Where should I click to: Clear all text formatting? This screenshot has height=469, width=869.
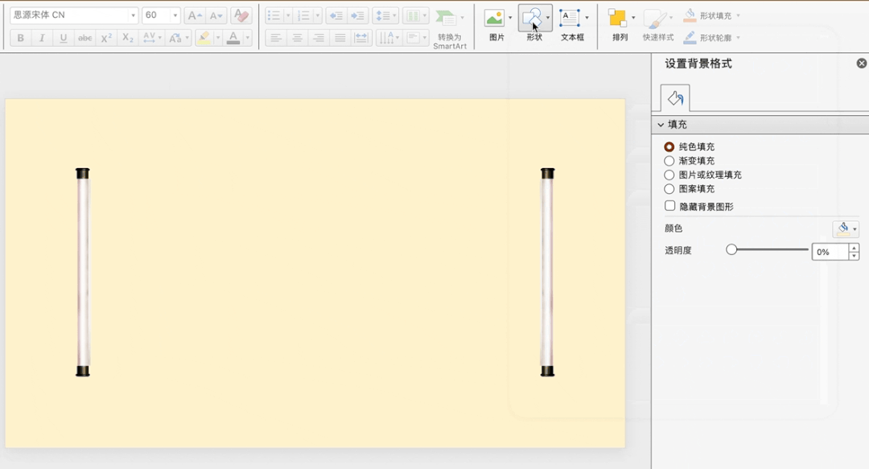[x=241, y=15]
